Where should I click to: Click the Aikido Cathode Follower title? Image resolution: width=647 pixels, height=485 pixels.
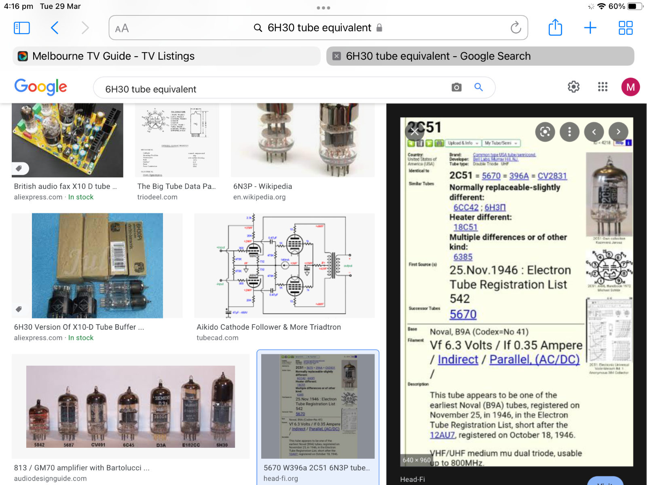269,327
